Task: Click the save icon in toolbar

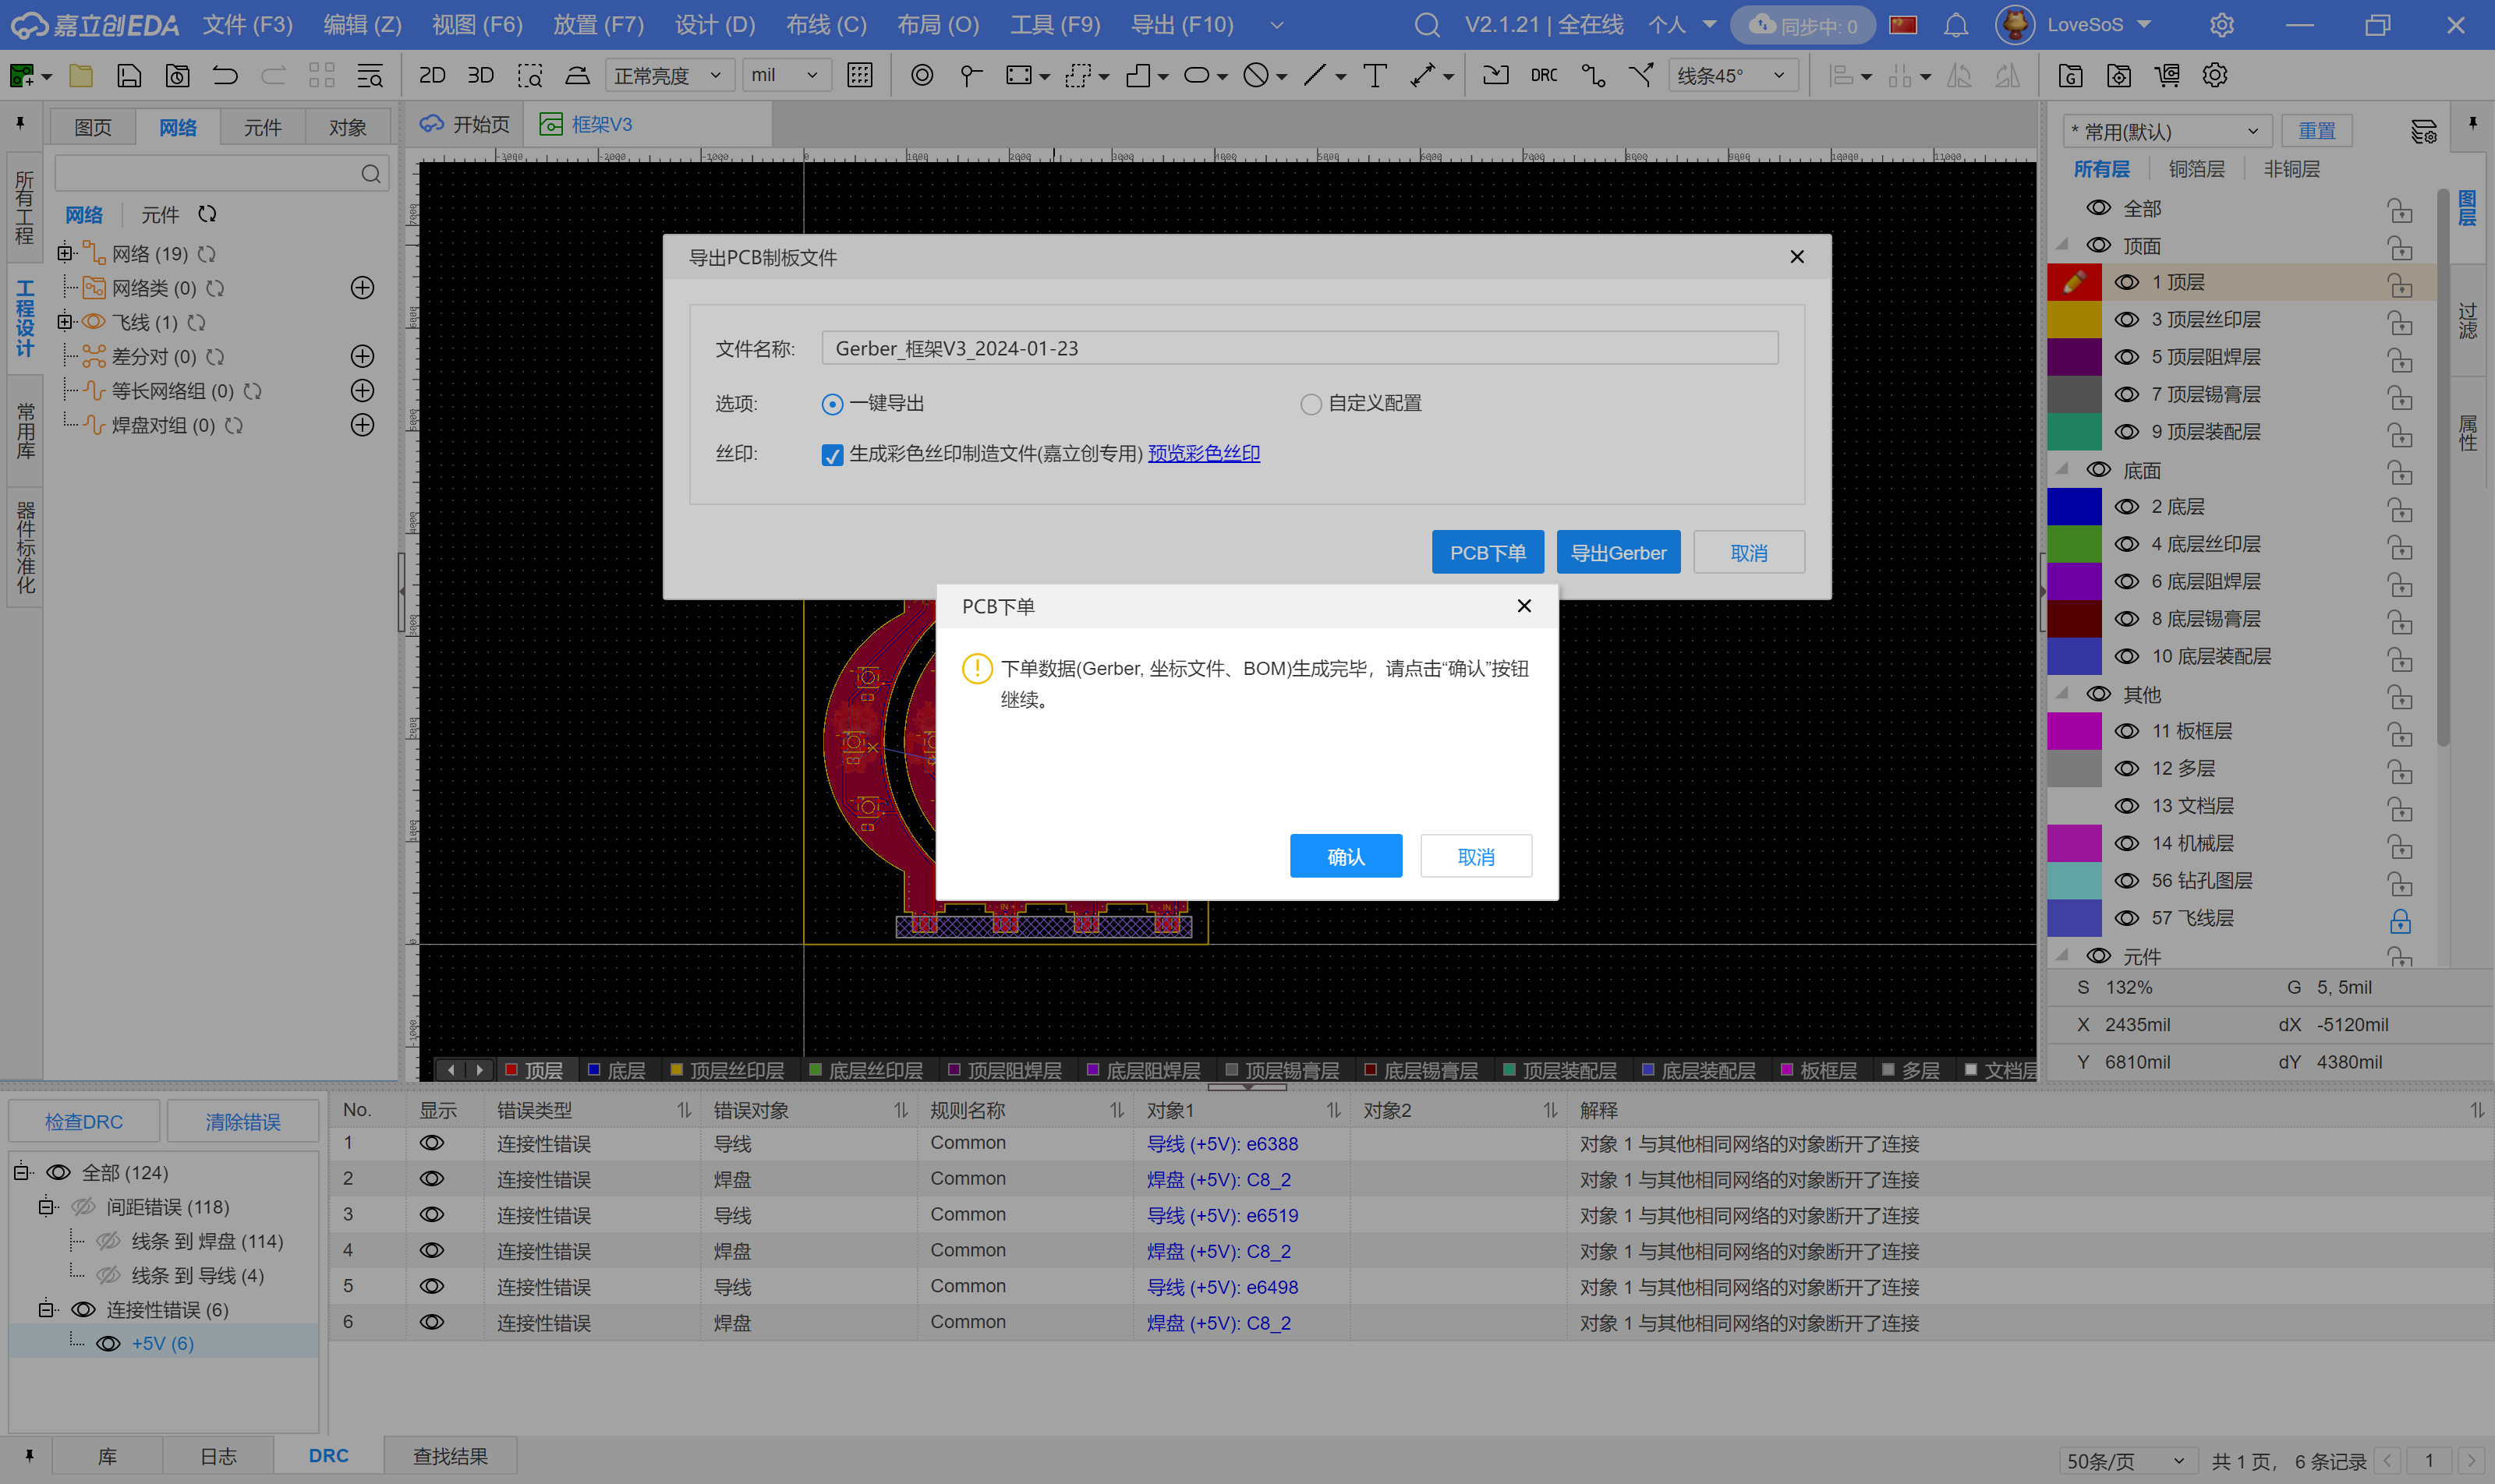Action: click(x=129, y=76)
